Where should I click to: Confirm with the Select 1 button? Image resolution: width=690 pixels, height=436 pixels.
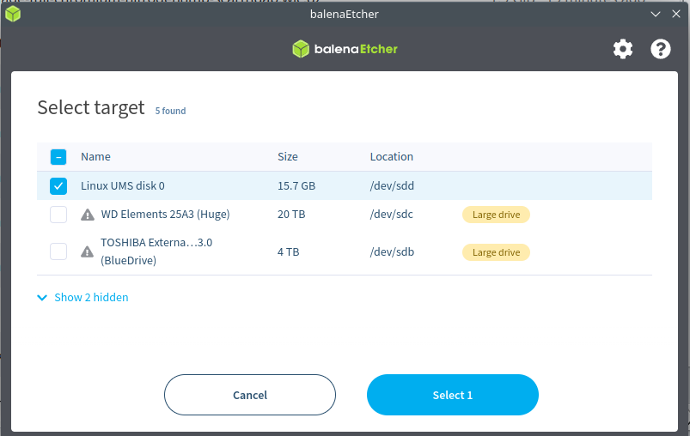point(453,395)
